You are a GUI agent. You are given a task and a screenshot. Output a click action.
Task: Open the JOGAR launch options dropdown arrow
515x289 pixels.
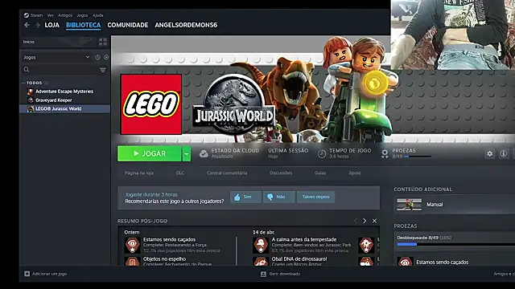click(x=186, y=153)
